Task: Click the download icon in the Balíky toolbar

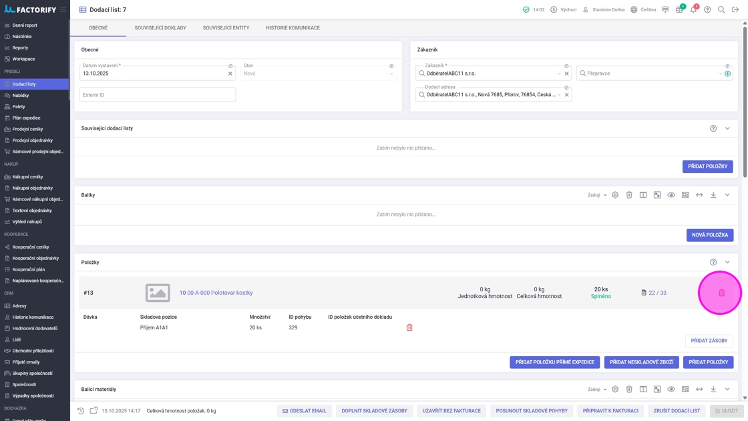Action: [713, 195]
